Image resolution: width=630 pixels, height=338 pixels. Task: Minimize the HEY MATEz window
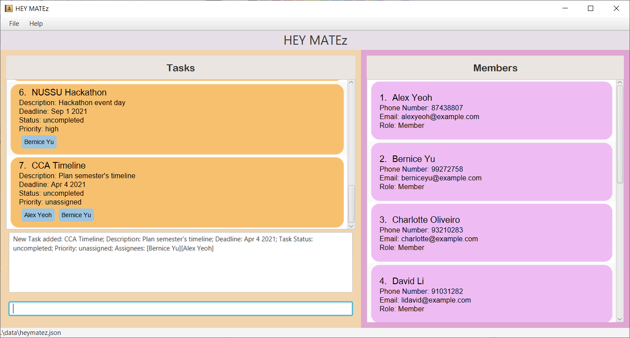click(565, 8)
